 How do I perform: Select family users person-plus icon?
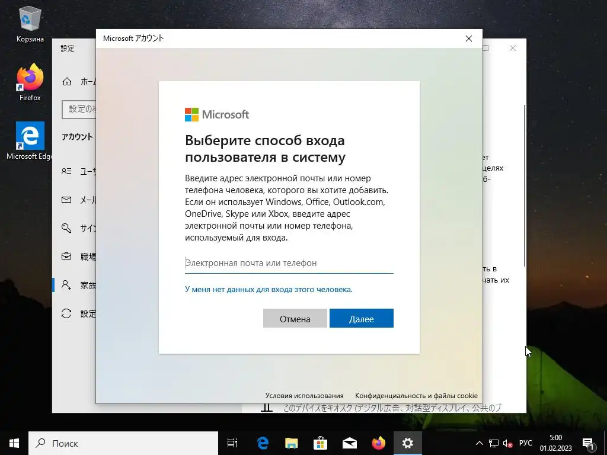[x=66, y=285]
